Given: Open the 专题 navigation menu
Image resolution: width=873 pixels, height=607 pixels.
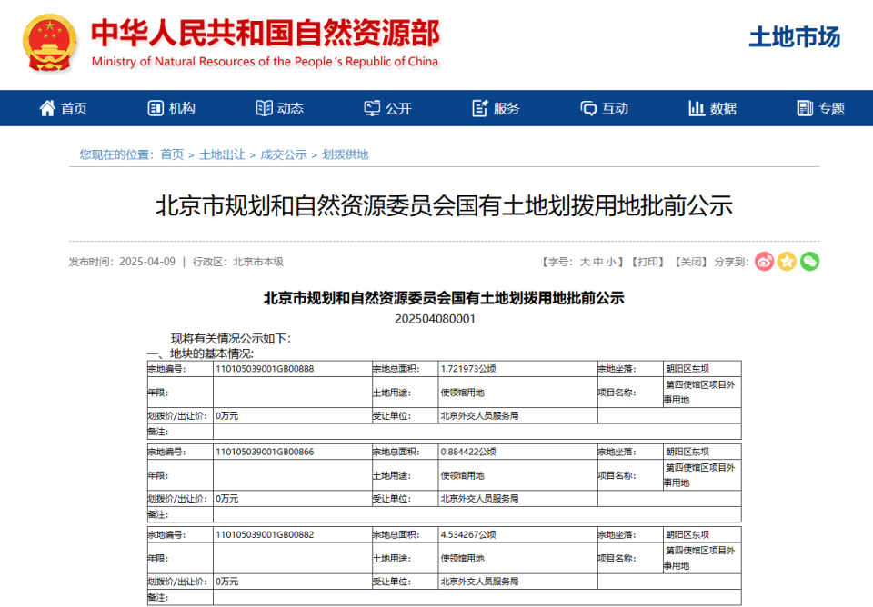Looking at the screenshot, I should tap(832, 108).
